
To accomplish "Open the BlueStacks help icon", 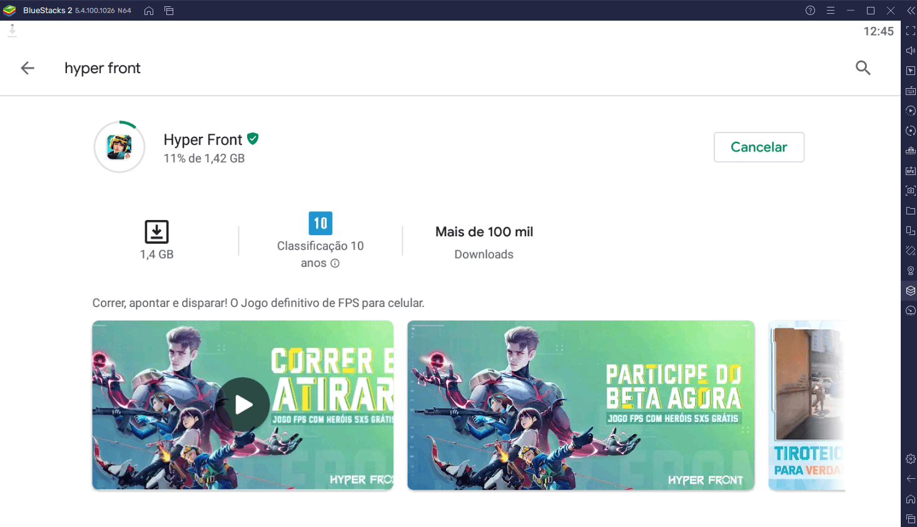I will 810,11.
